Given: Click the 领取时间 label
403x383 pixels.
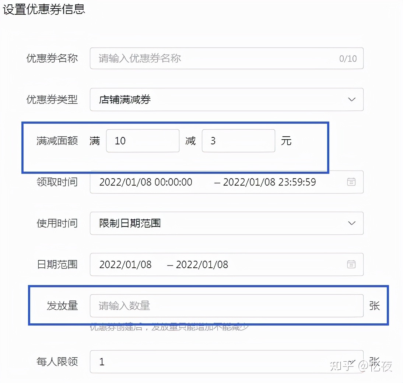Looking at the screenshot, I should pyautogui.click(x=57, y=182).
